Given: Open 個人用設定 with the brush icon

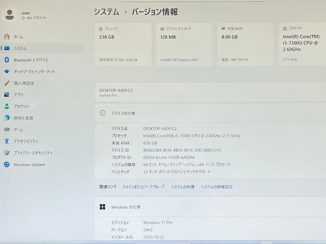Looking at the screenshot, I should (7, 83).
